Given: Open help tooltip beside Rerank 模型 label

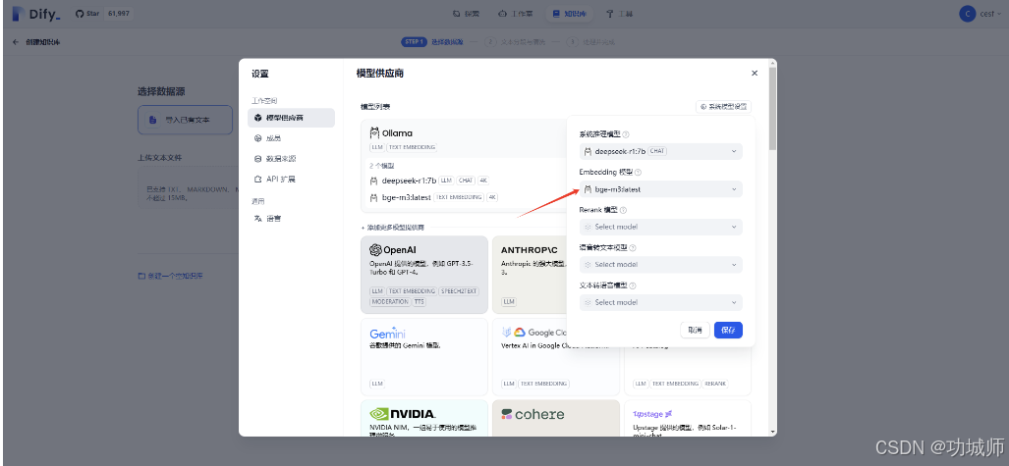Looking at the screenshot, I should click(623, 210).
